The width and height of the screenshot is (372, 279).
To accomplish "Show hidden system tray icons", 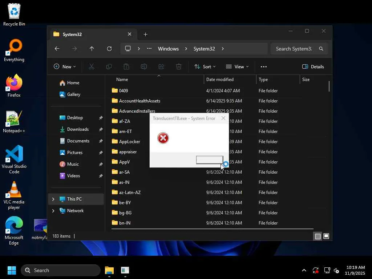I will coord(304,270).
